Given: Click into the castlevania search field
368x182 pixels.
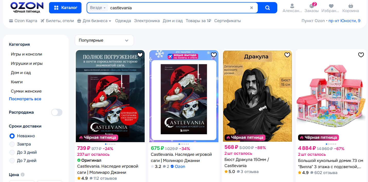Looking at the screenshot, I should pos(179,8).
